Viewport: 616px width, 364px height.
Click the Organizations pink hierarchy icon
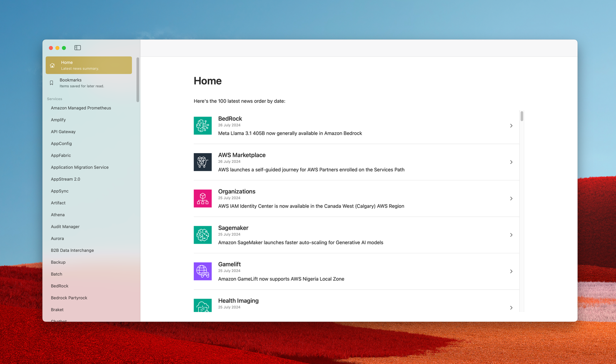202,198
